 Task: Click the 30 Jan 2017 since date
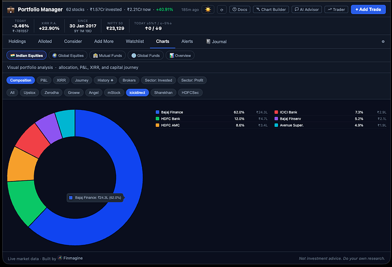(83, 26)
